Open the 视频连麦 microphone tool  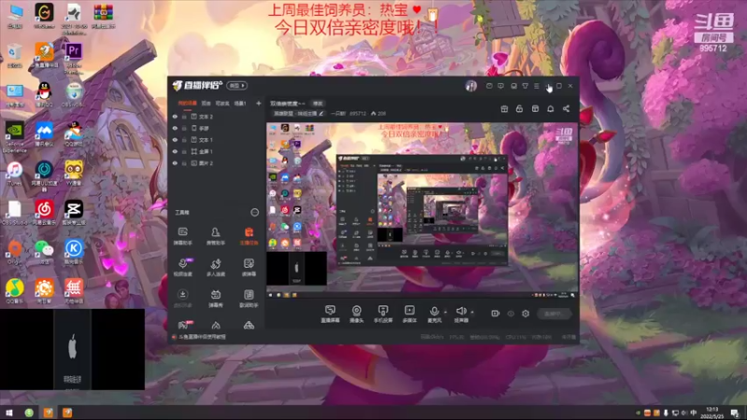[183, 267]
